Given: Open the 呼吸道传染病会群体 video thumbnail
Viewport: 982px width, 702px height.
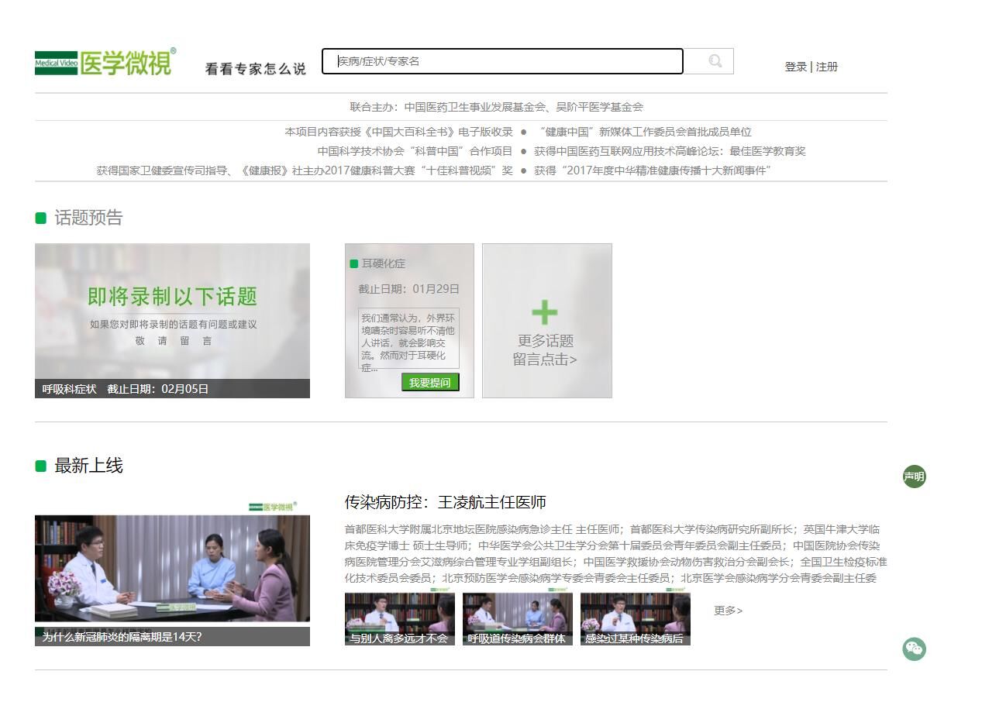Looking at the screenshot, I should point(517,618).
